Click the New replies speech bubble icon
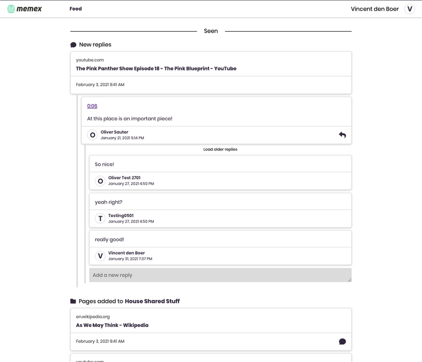 point(73,45)
